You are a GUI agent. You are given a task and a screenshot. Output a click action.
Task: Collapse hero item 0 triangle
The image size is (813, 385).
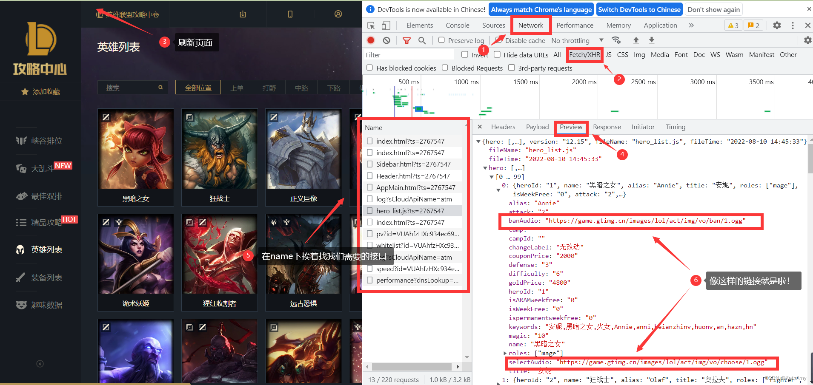[498, 190]
